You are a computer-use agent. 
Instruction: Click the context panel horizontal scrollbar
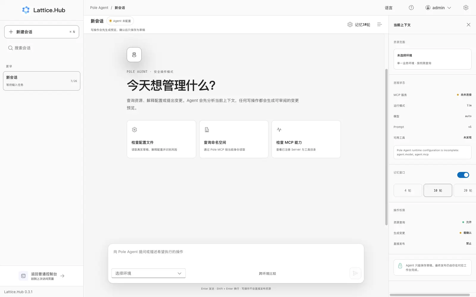[430, 295]
